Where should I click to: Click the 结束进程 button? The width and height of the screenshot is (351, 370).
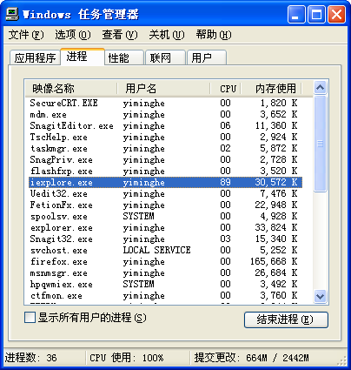coord(286,320)
